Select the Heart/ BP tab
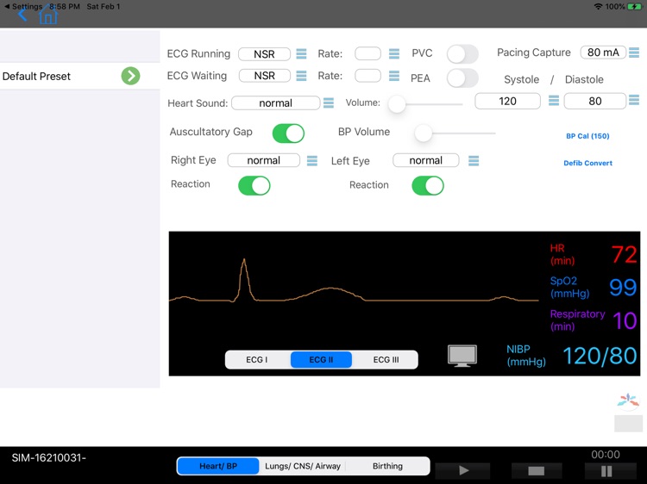The width and height of the screenshot is (647, 484). click(x=218, y=466)
